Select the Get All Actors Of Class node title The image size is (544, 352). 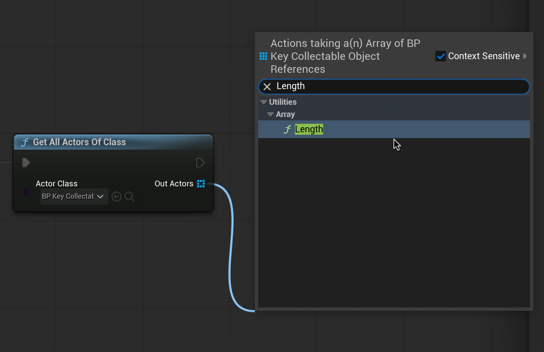click(79, 142)
